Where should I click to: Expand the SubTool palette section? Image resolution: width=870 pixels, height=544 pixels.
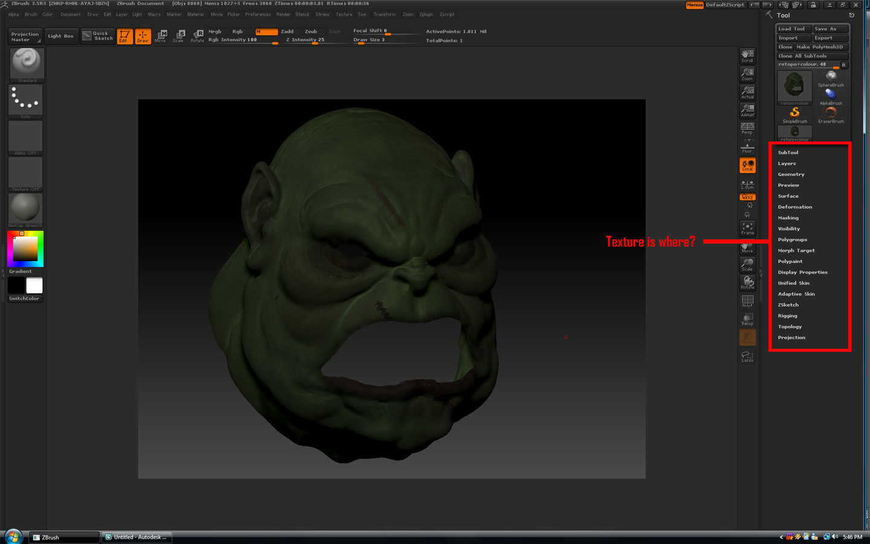coord(788,152)
